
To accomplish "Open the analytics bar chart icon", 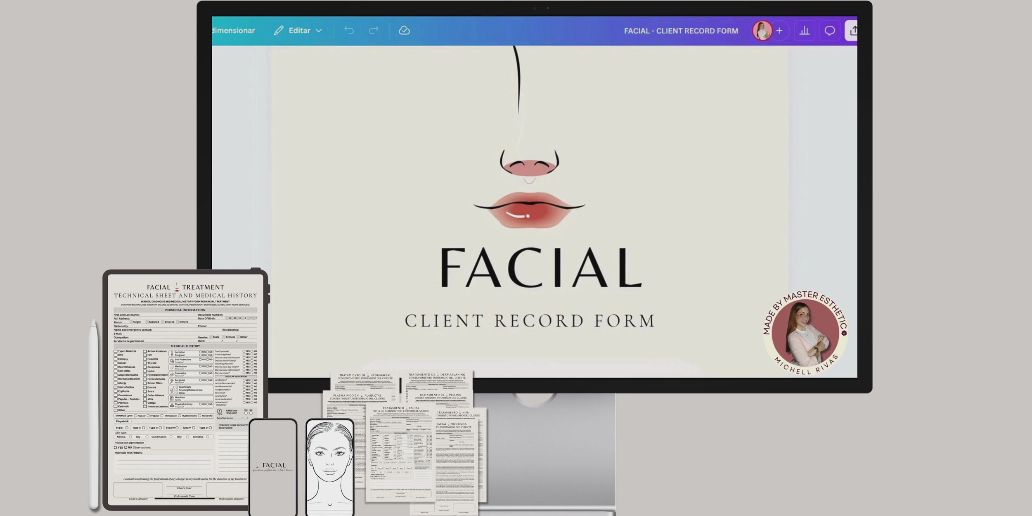I will (x=804, y=31).
